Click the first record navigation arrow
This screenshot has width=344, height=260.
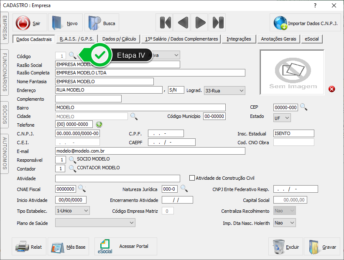[166, 23]
